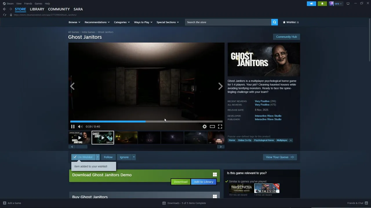
Task: Open Very Positive recent reviews link
Action: pyautogui.click(x=262, y=101)
